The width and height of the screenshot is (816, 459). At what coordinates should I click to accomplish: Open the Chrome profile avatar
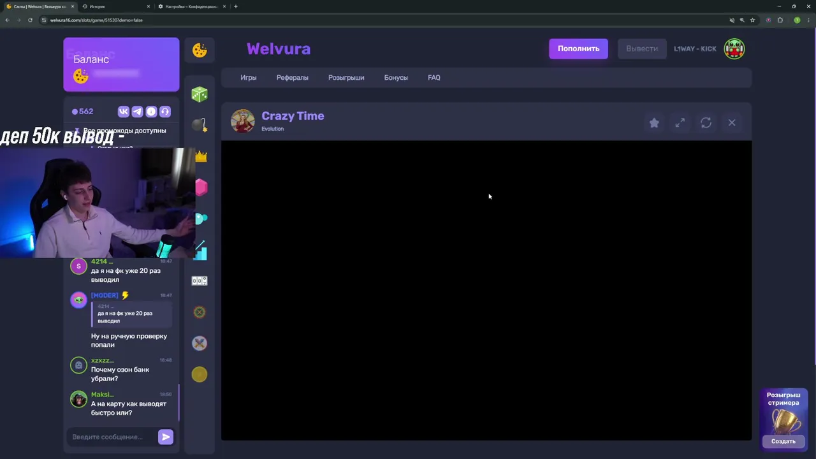[797, 20]
